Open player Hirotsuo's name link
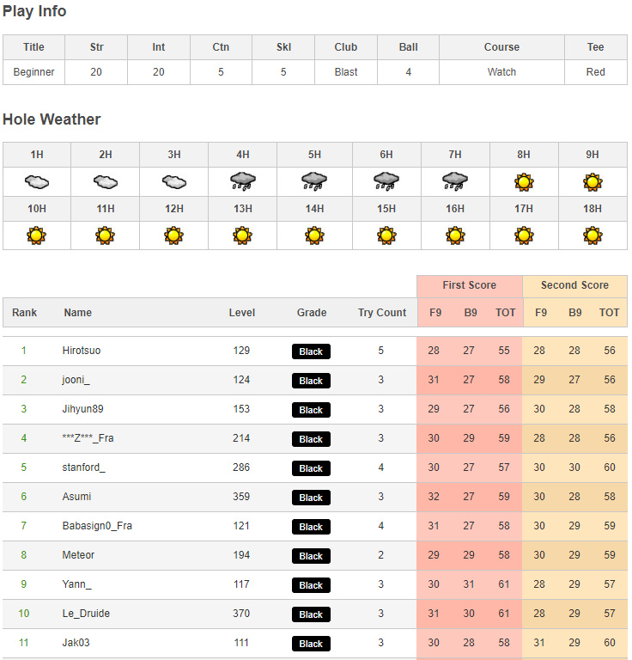Viewport: 632px width, 660px height. [82, 351]
